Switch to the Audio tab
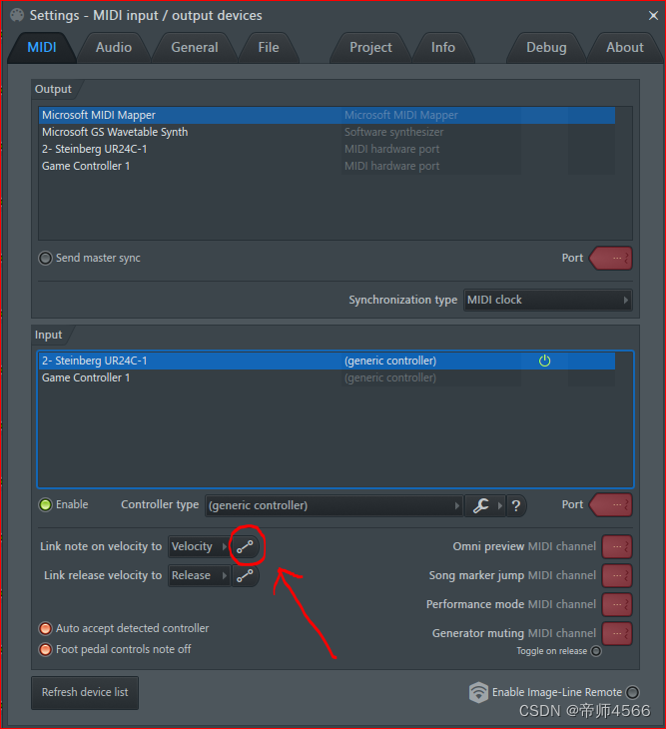 tap(114, 47)
